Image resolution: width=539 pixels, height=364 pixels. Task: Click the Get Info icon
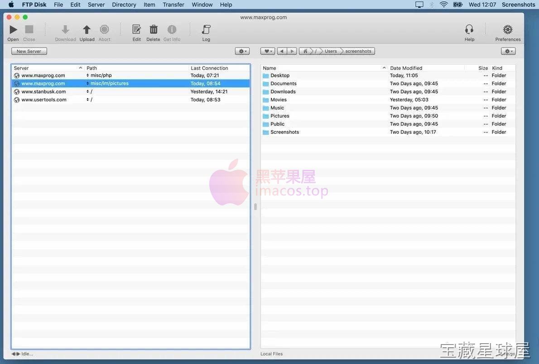click(x=172, y=29)
